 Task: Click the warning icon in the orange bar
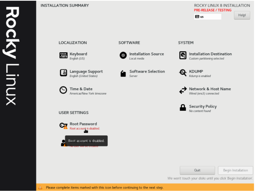point(40,187)
